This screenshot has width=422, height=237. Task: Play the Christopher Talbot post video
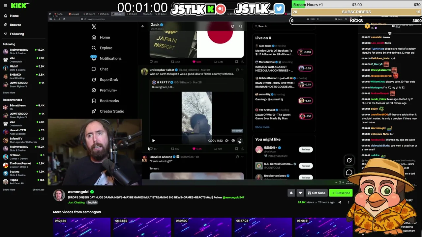coord(153,141)
